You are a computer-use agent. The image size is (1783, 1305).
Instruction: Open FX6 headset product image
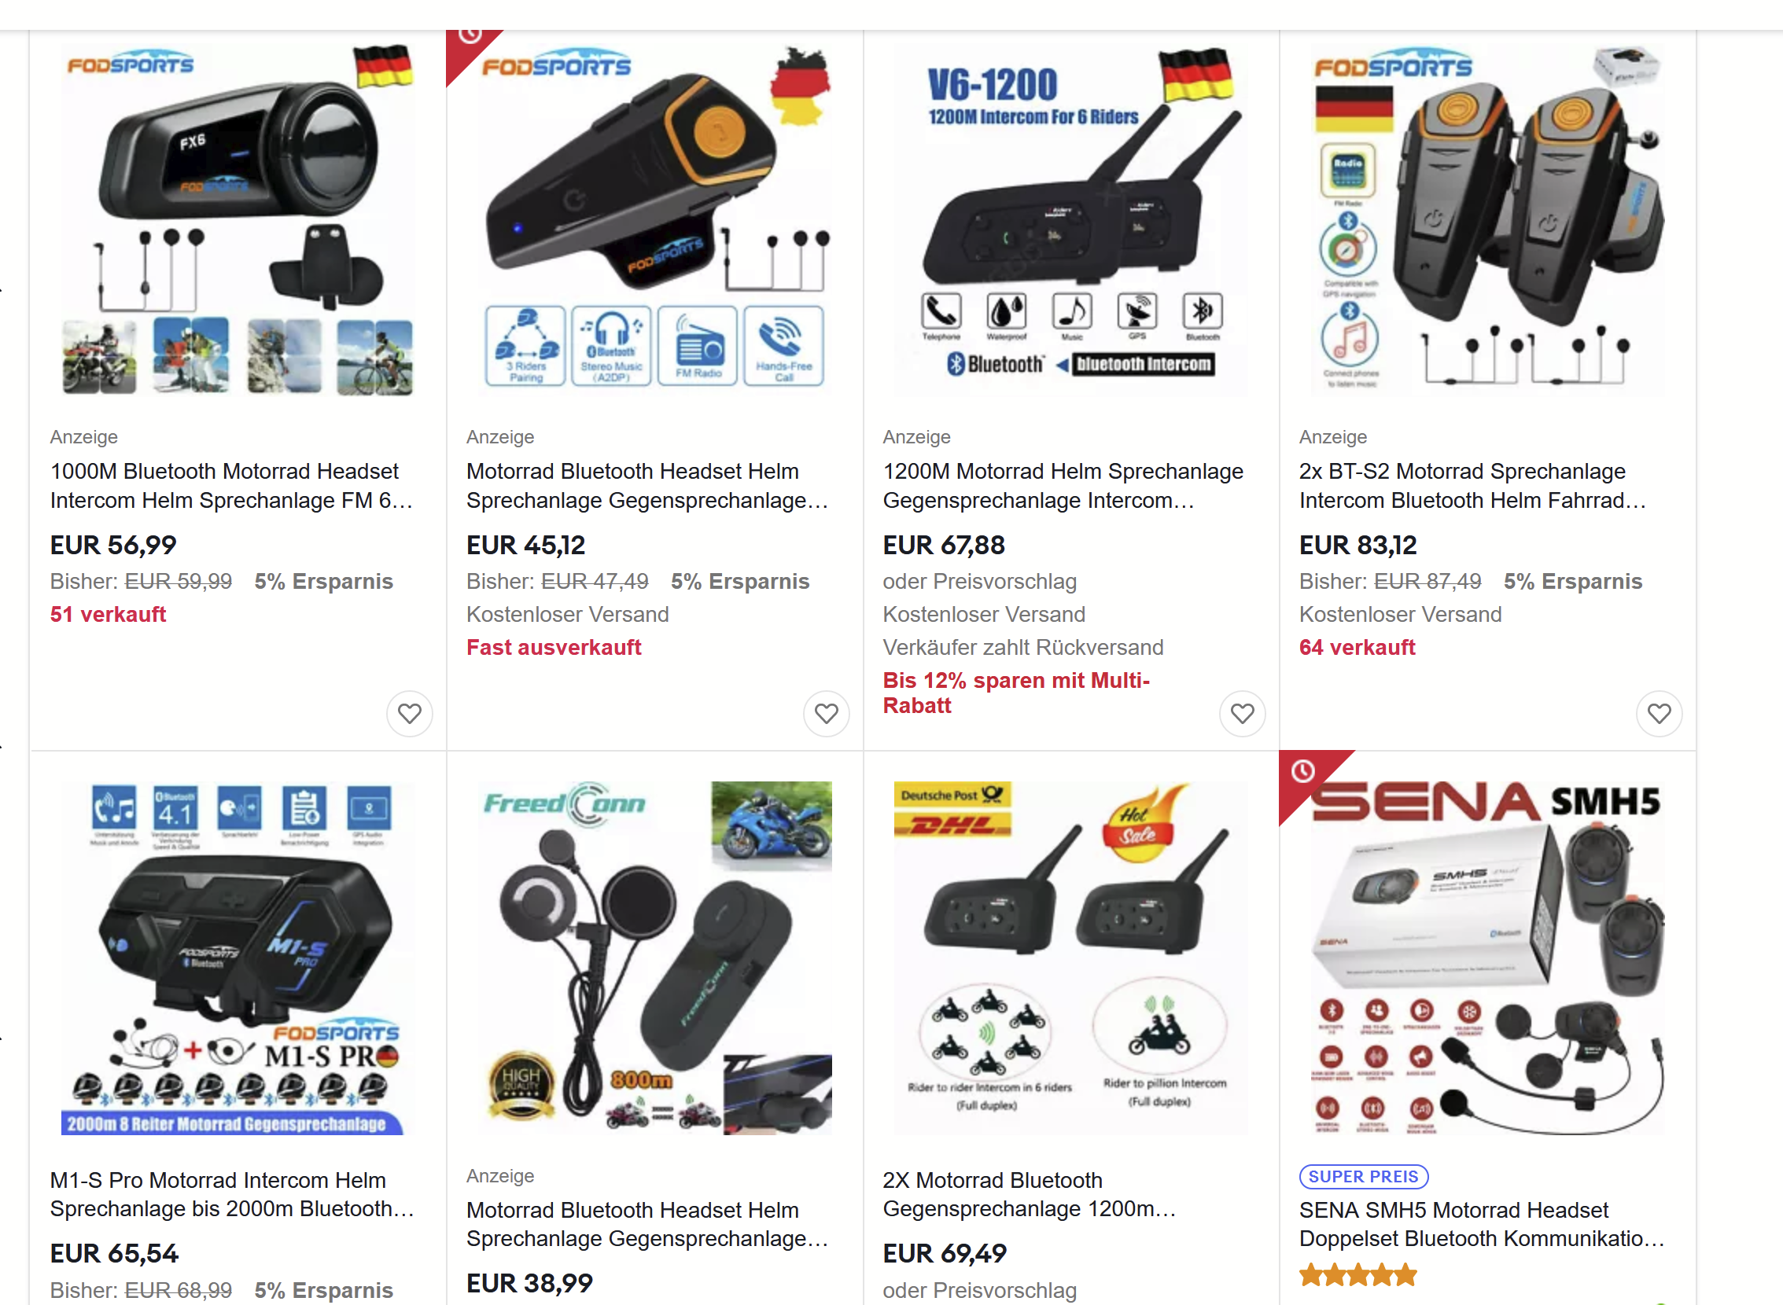(238, 219)
